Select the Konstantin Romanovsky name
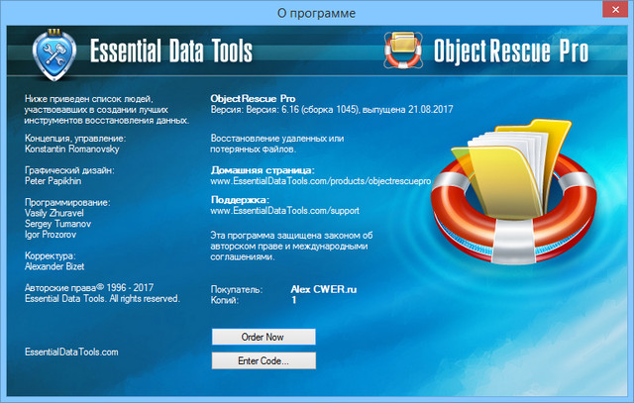The width and height of the screenshot is (634, 403). point(73,147)
